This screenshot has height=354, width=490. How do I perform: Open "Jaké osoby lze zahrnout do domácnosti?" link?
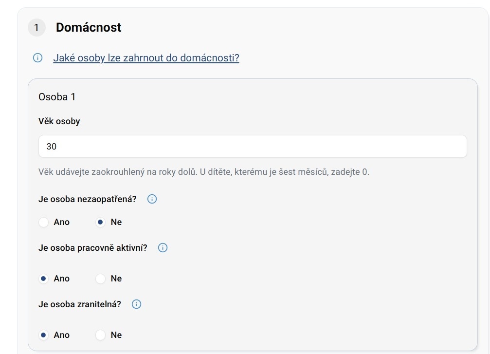[146, 58]
